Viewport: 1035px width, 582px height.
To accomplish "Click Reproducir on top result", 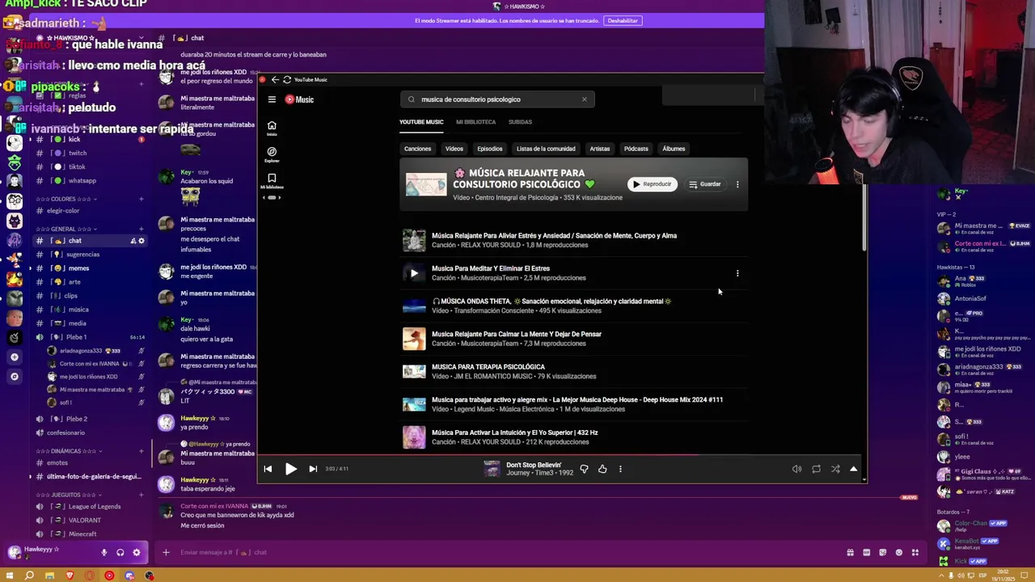I will click(653, 184).
